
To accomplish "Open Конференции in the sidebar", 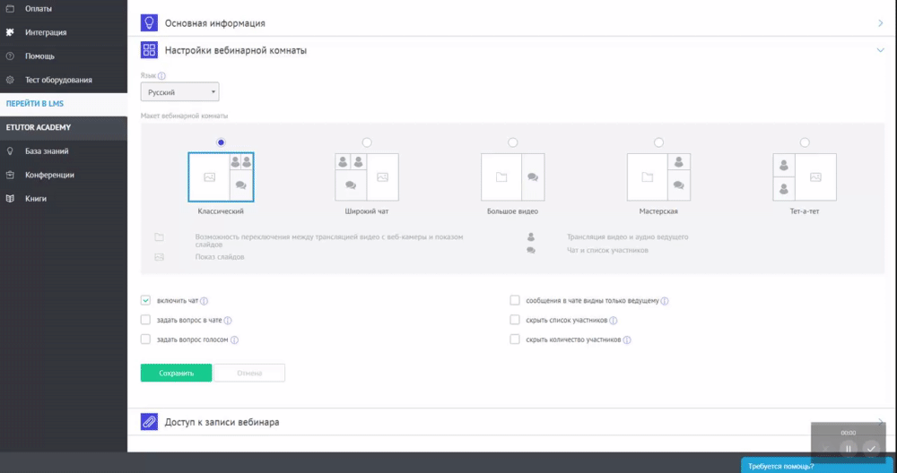I will [x=49, y=175].
